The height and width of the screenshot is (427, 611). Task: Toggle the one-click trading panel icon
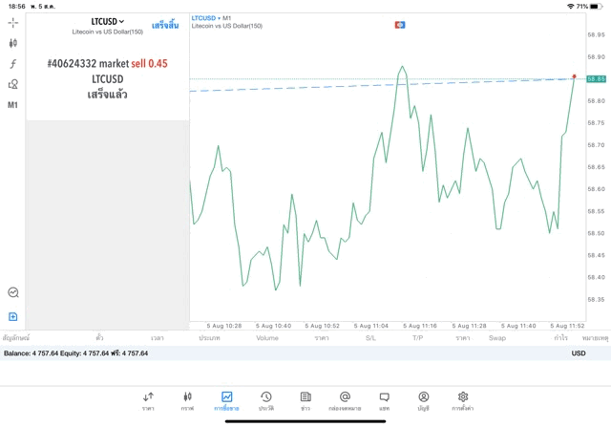click(x=400, y=25)
